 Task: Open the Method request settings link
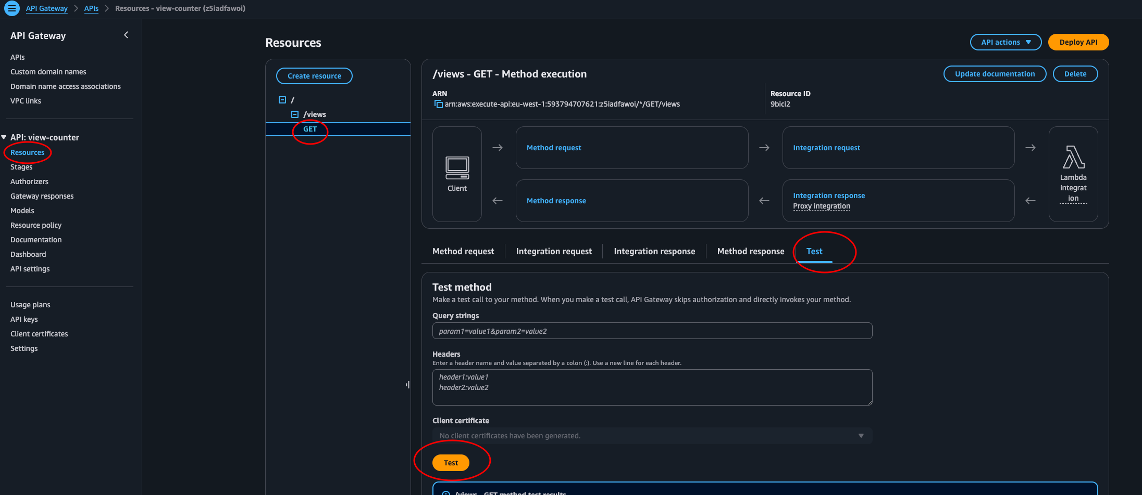[554, 148]
